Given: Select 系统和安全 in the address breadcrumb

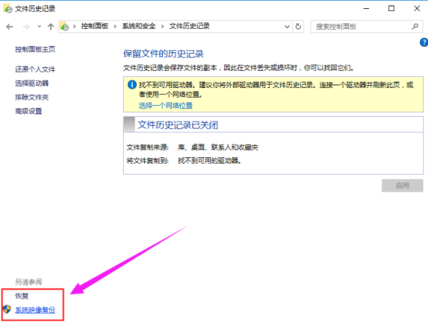Looking at the screenshot, I should pos(139,26).
